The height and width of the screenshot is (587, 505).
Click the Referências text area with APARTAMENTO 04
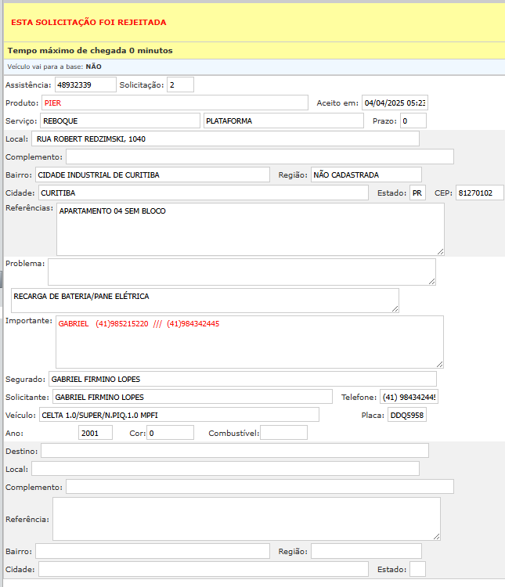pyautogui.click(x=250, y=229)
